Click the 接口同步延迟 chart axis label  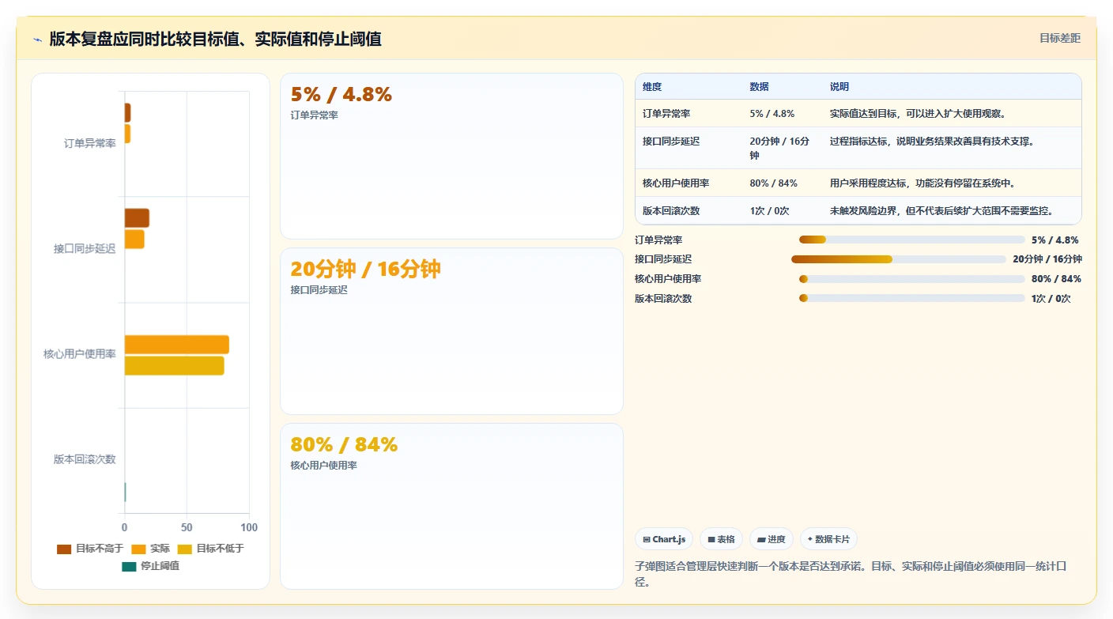pos(85,249)
